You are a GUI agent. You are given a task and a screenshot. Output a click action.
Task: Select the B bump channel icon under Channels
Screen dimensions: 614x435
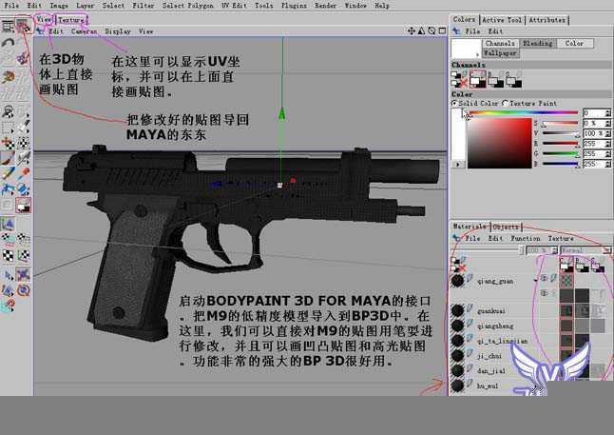[495, 80]
